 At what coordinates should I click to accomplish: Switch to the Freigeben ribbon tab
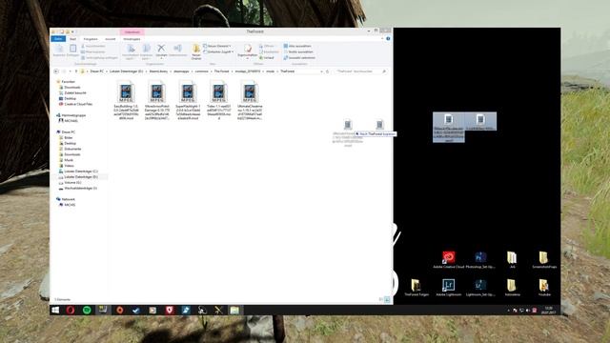91,39
